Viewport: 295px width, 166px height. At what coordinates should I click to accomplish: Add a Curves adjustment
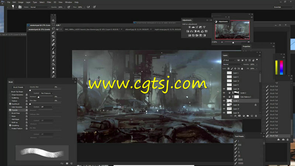tap(197, 27)
